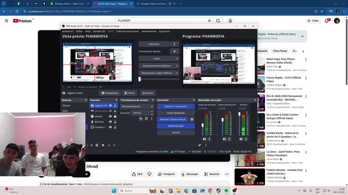
Task: Remove scene transition with trash icon
Action: click(146, 119)
